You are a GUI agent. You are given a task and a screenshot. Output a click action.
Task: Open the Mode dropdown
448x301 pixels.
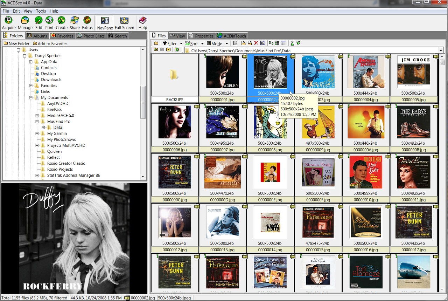[x=217, y=43]
